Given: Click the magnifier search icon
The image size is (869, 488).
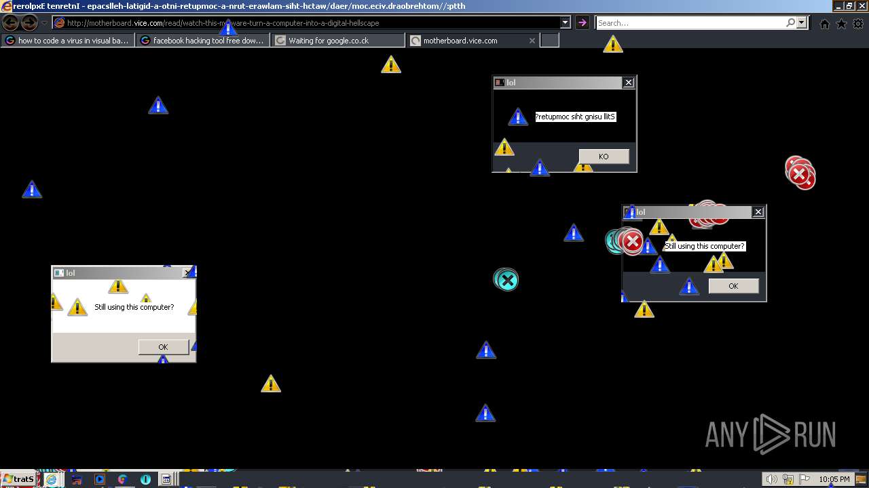Looking at the screenshot, I should [790, 23].
